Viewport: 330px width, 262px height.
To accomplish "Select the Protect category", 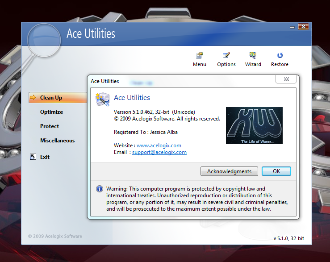I will [50, 126].
